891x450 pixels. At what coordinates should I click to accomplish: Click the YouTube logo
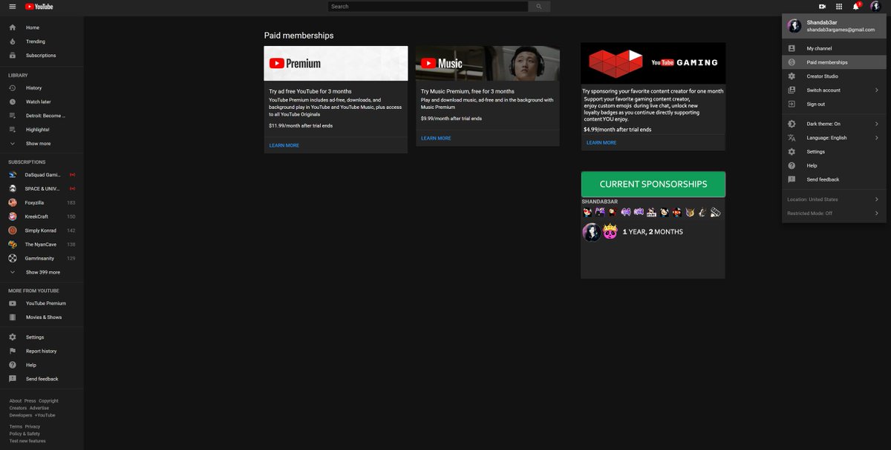tap(39, 7)
